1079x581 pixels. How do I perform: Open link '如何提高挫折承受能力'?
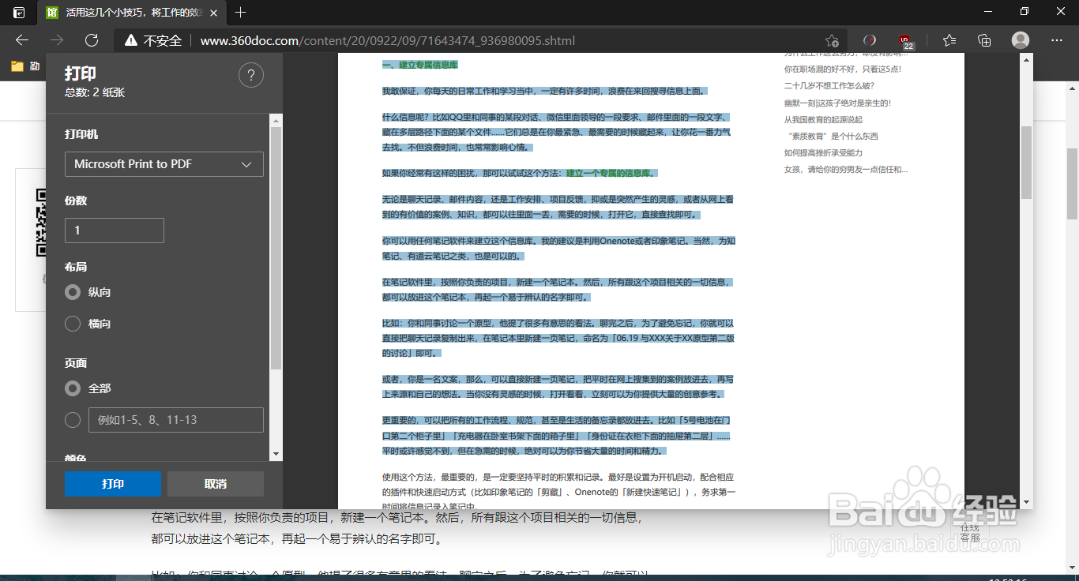(x=823, y=153)
